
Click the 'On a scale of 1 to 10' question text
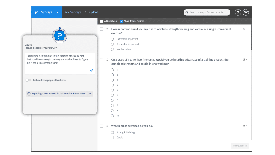tap(170, 62)
